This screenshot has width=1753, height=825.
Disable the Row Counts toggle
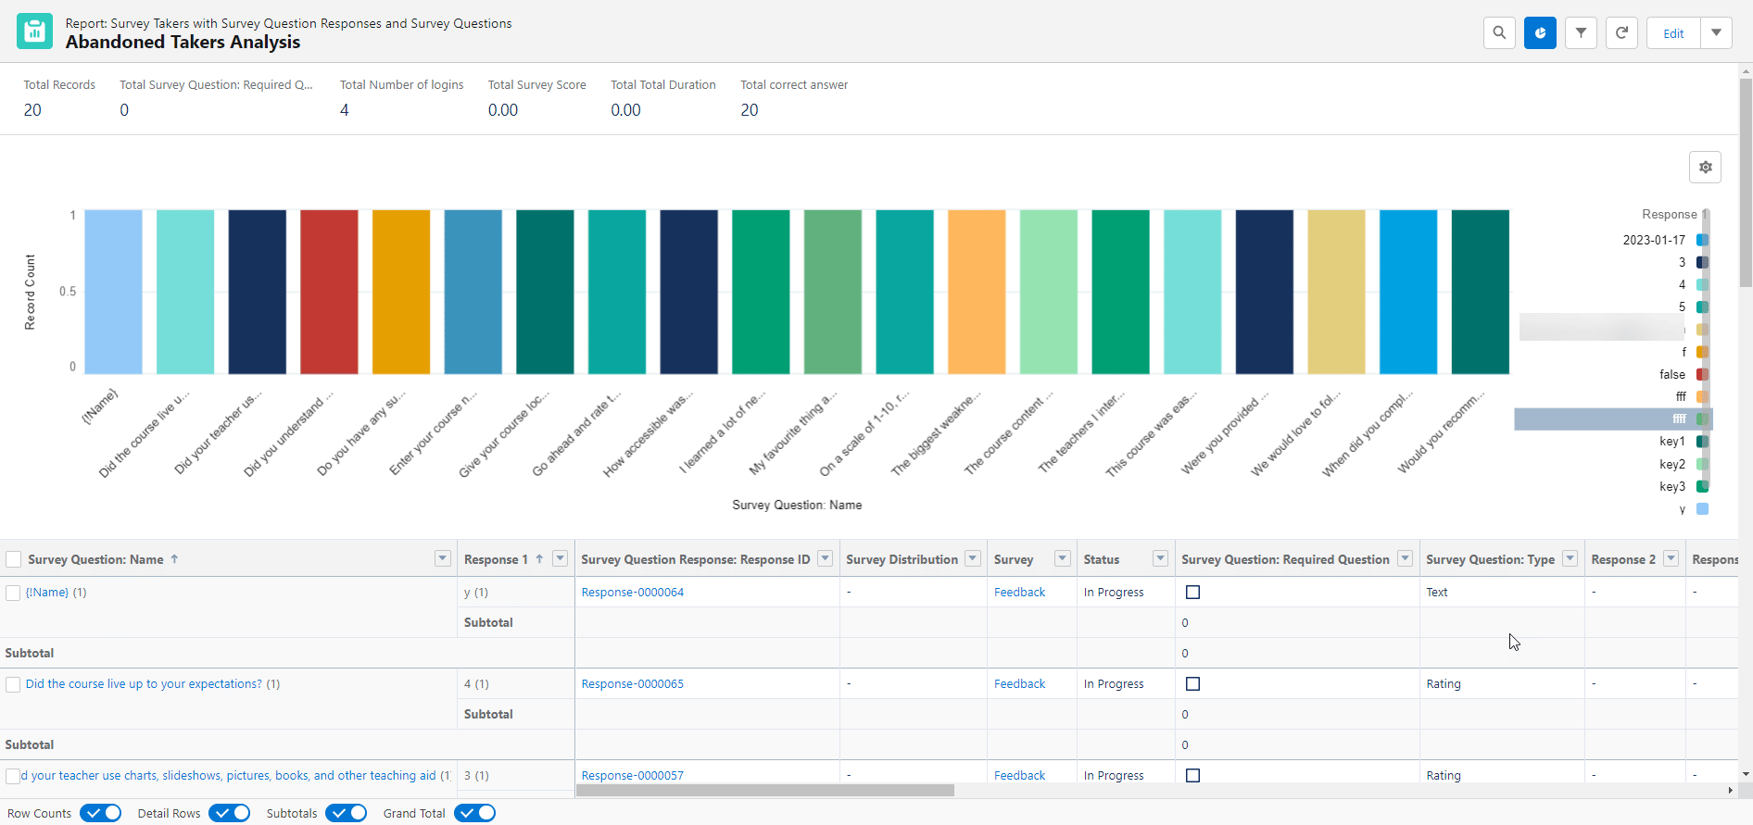pos(101,813)
